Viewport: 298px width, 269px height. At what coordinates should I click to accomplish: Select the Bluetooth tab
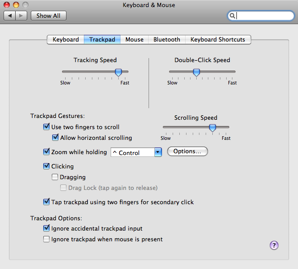point(167,39)
